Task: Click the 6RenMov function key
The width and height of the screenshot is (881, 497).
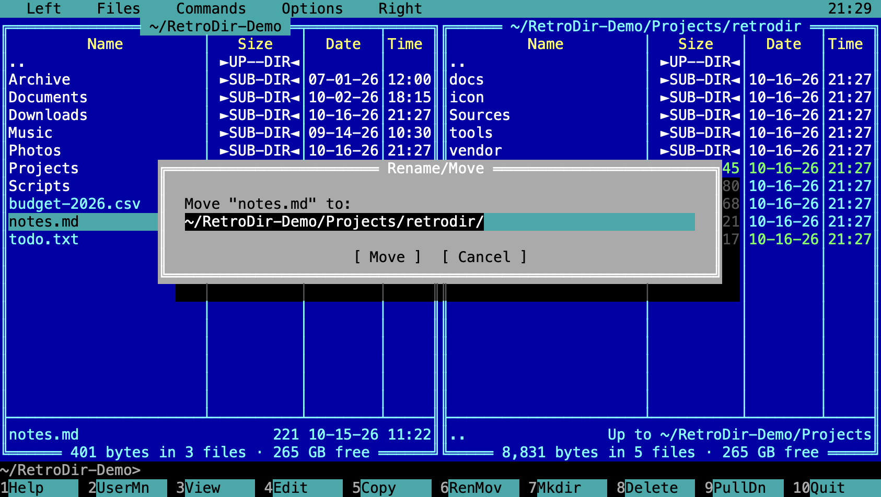Action: (x=480, y=488)
